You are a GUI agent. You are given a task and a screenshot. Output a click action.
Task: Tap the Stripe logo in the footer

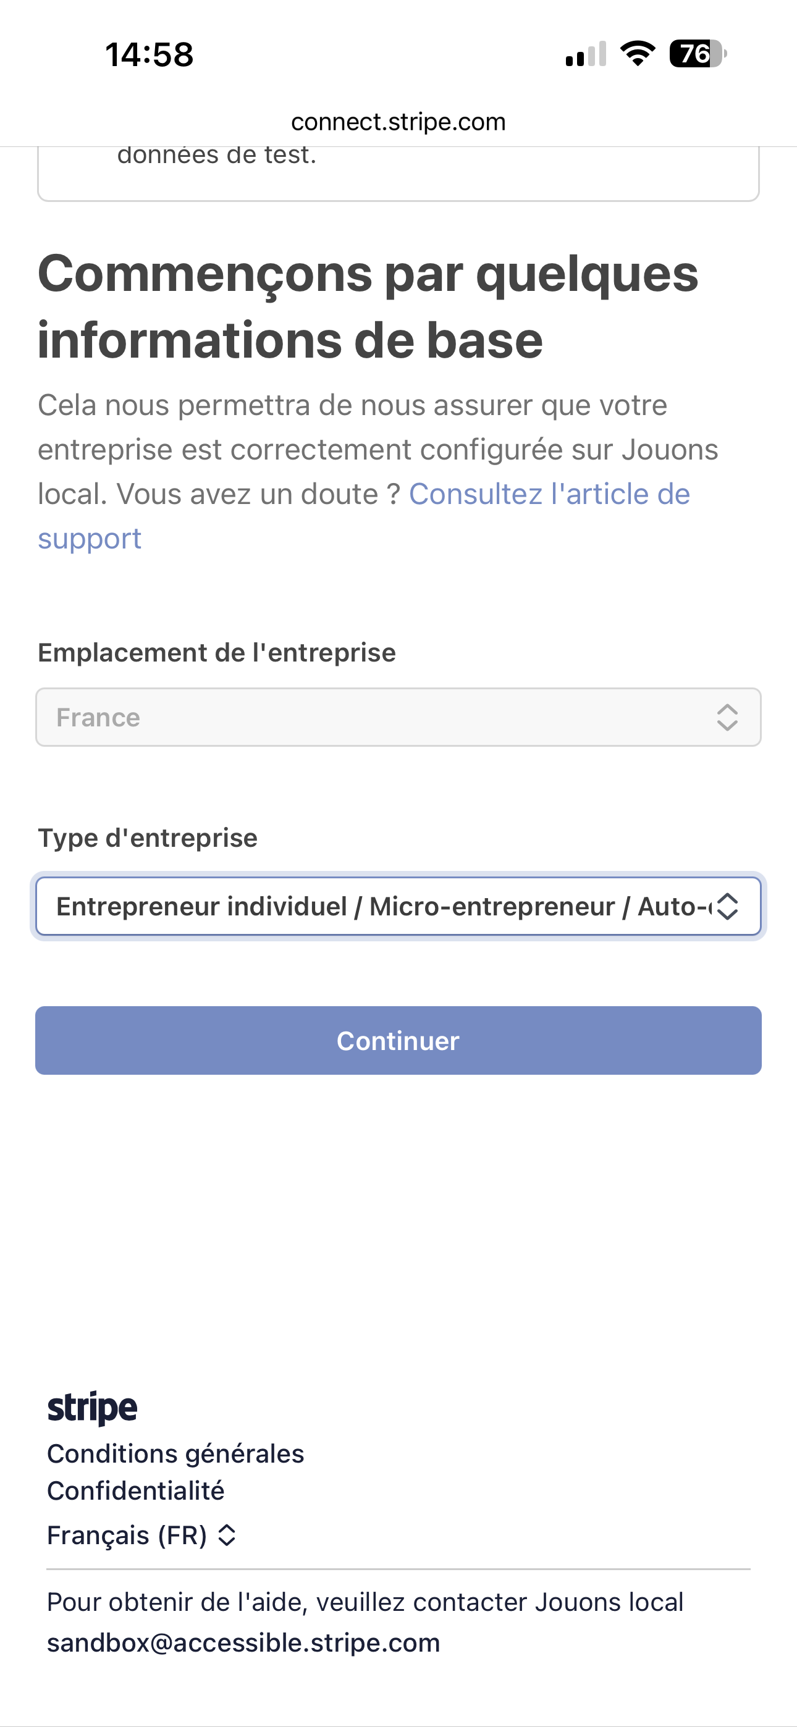coord(93,1407)
